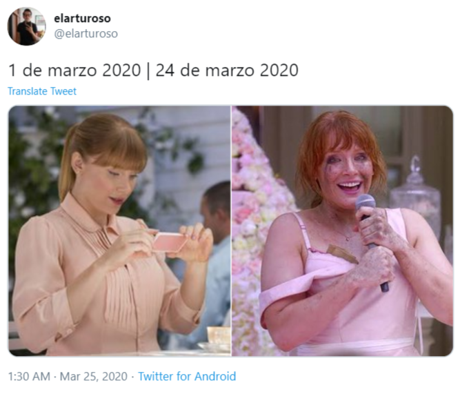Open the elarturoso profile avatar
This screenshot has height=394, width=460.
tap(27, 26)
